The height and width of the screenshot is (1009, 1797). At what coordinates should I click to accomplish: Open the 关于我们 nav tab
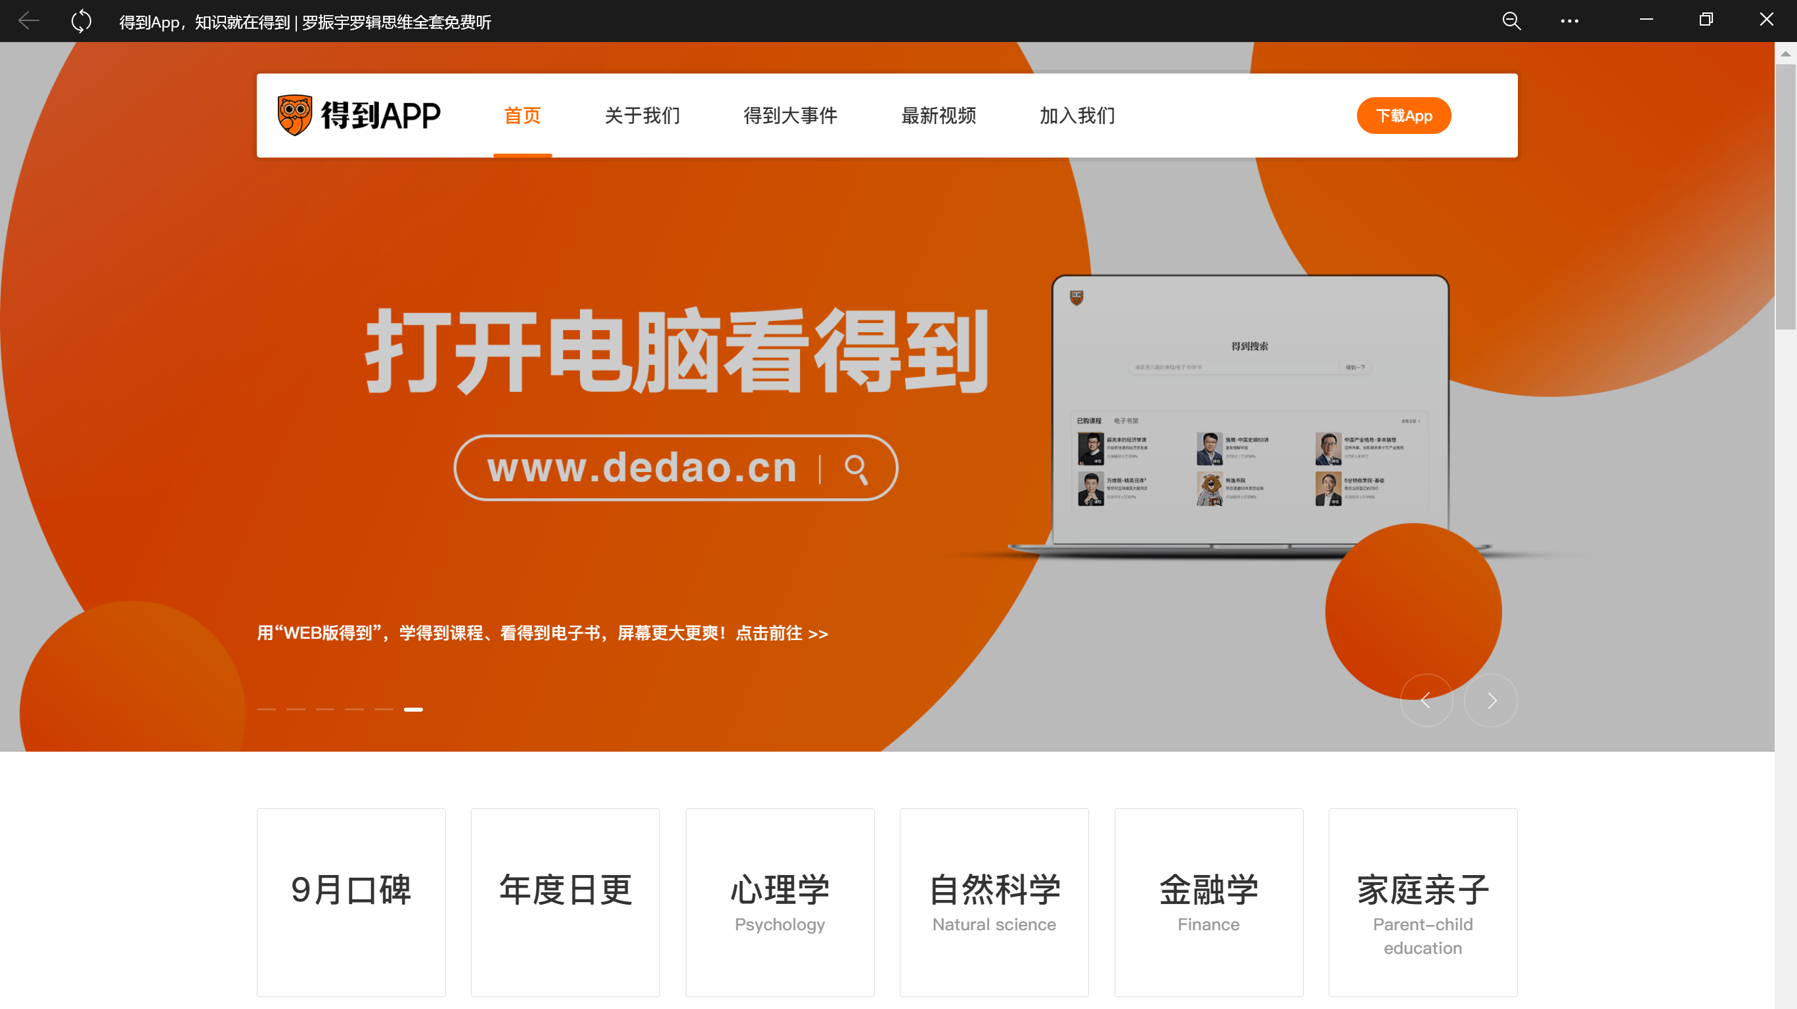[642, 115]
